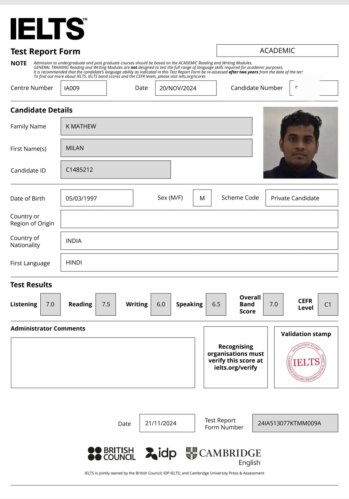Select the Date of Birth field

(97, 198)
